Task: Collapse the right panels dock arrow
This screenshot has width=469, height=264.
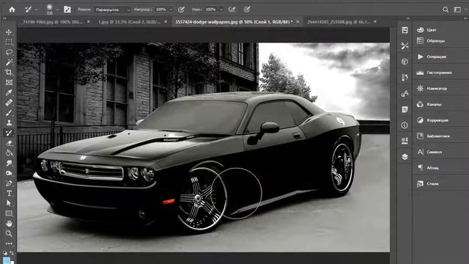Action: [x=465, y=18]
